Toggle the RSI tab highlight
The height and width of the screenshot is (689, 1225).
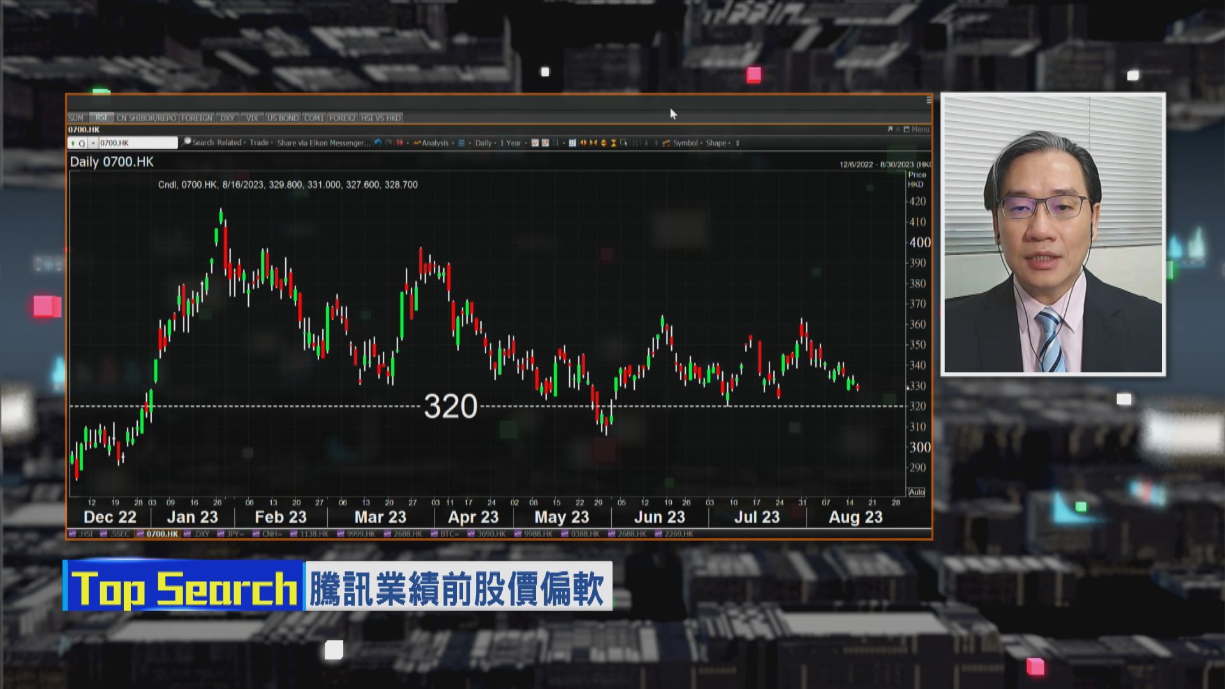100,117
